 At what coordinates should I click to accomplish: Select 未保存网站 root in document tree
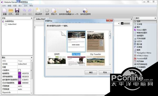[x=9, y=21]
